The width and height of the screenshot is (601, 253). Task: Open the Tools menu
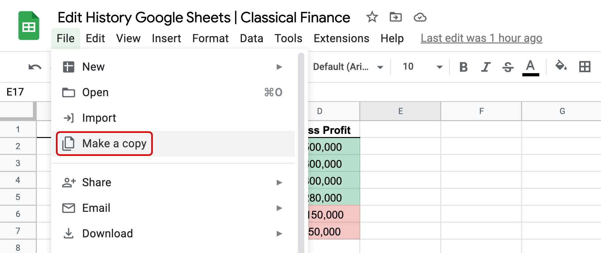point(288,38)
